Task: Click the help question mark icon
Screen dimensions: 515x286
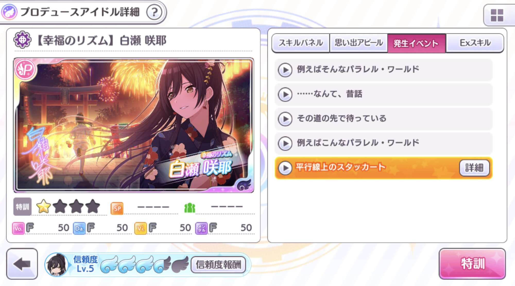Action: [154, 12]
